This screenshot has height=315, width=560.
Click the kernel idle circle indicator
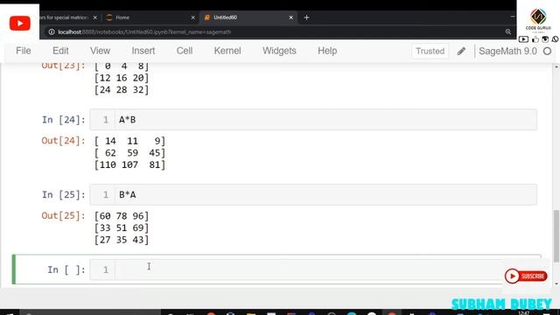pos(547,51)
